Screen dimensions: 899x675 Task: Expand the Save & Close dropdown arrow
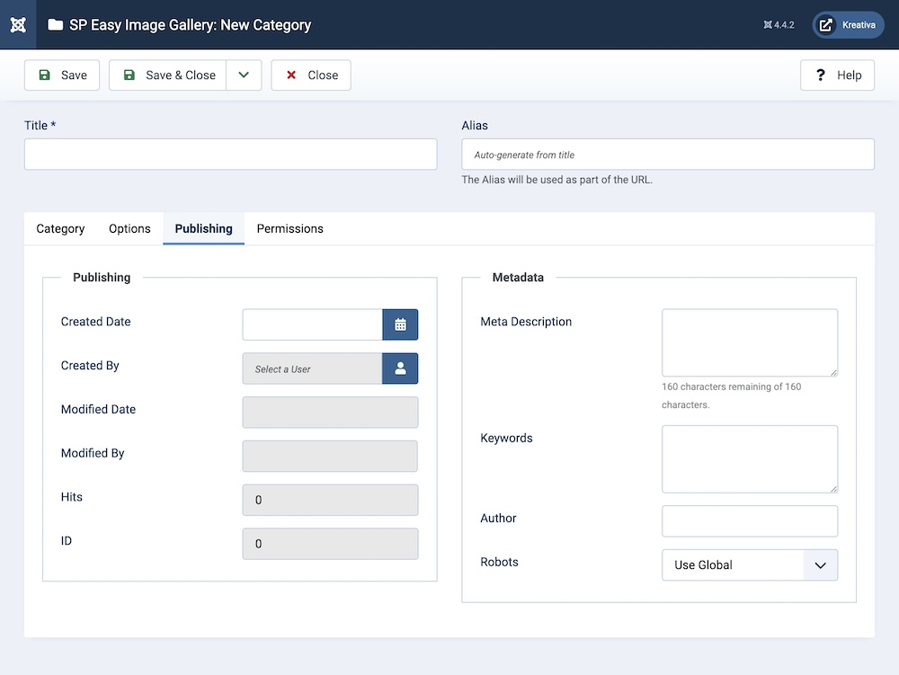[x=244, y=75]
